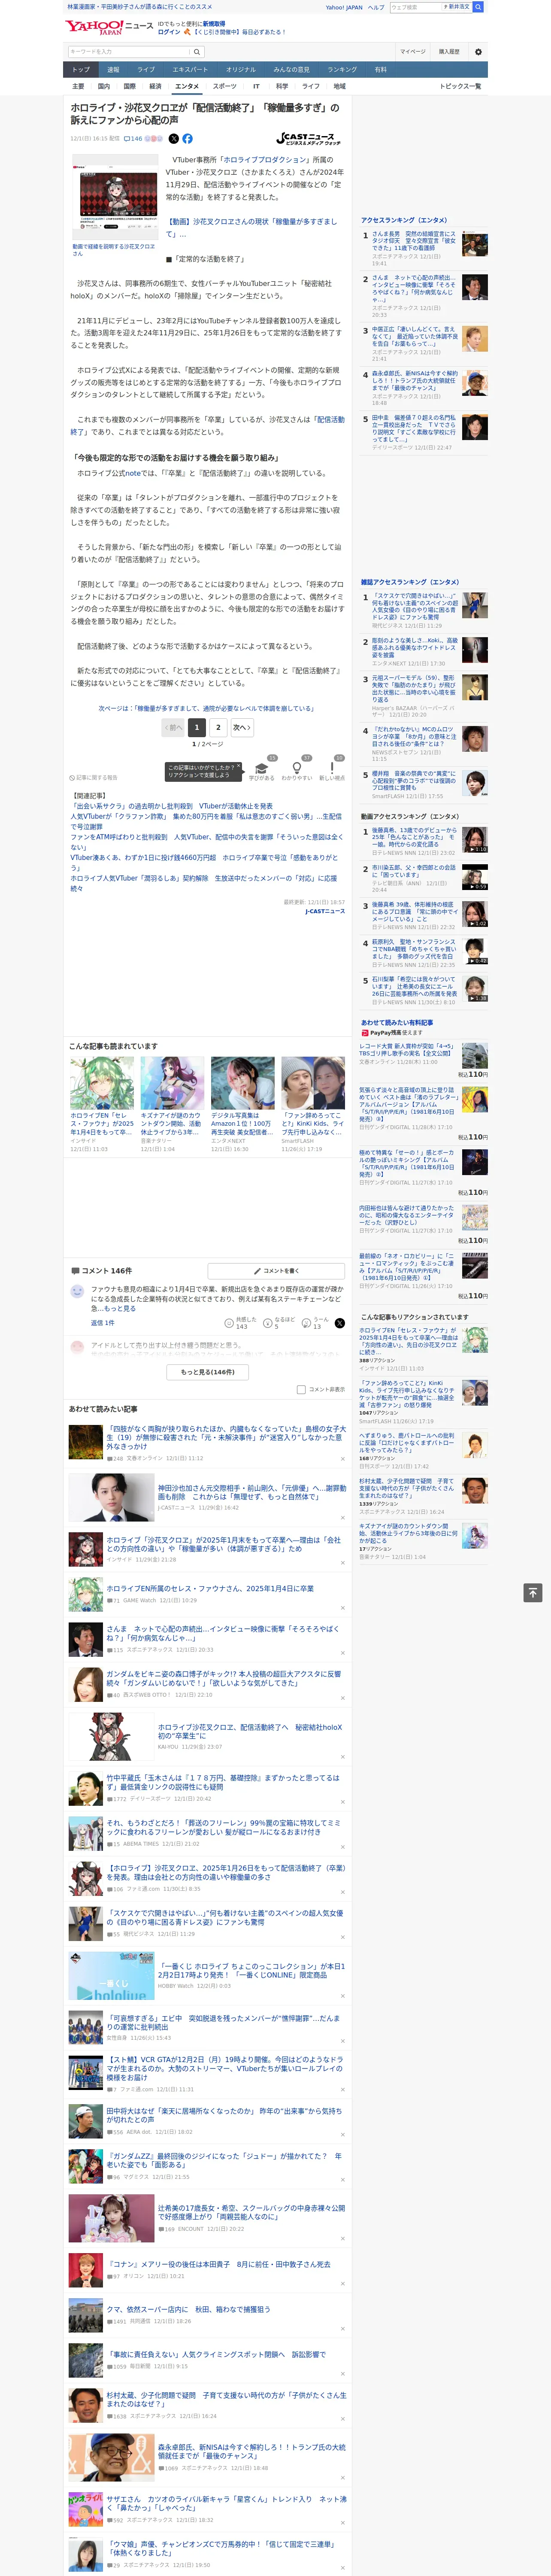Open Yahoo! JAPAN link in top bar
The image size is (551, 2576).
click(344, 7)
